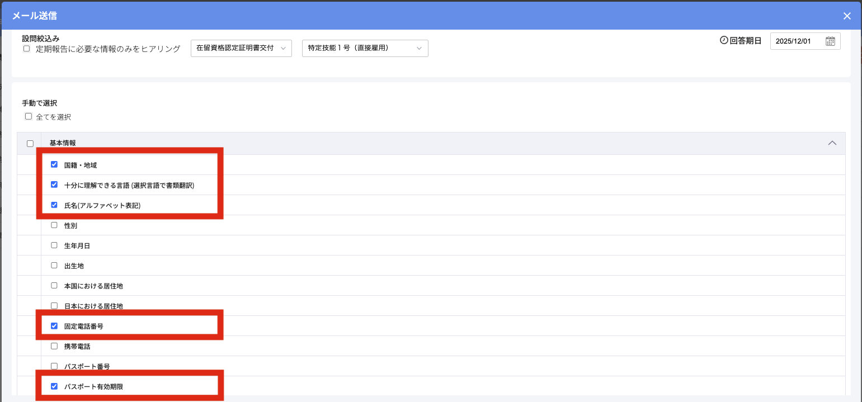Uncheck the 固定電話番号 checkbox
The image size is (862, 402).
(54, 325)
